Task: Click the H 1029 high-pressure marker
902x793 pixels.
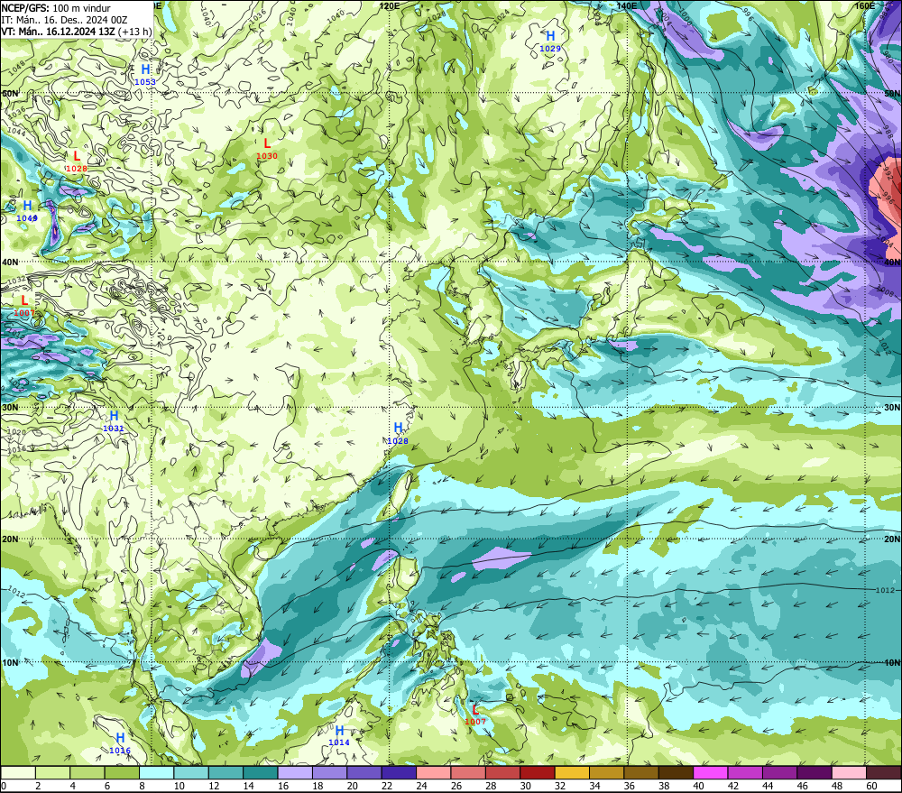Action: pos(550,41)
